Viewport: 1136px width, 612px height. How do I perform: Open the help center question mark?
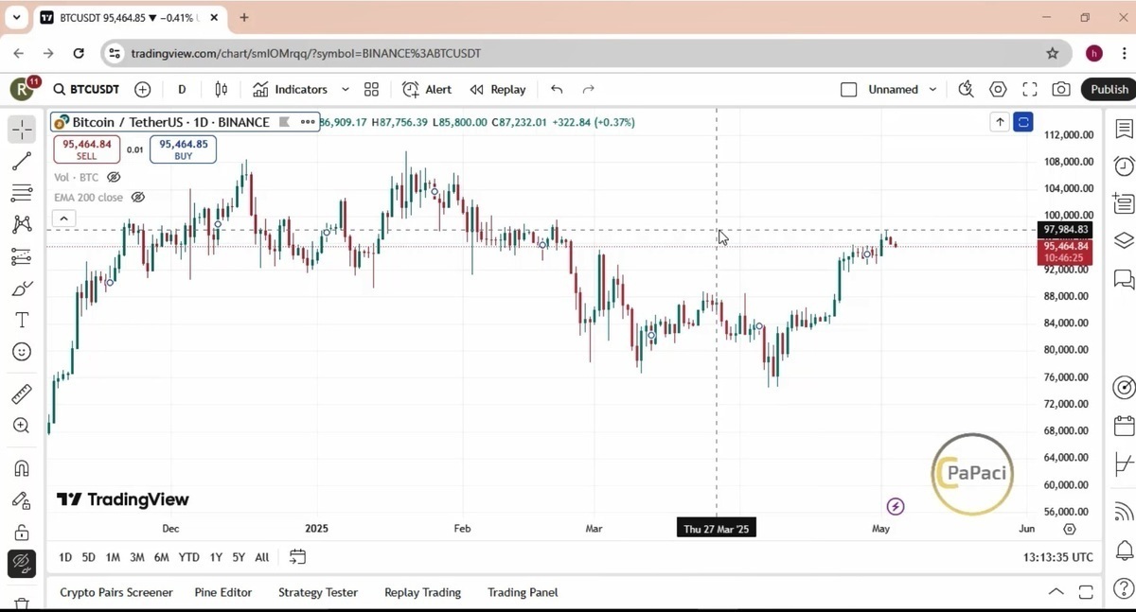[1124, 590]
